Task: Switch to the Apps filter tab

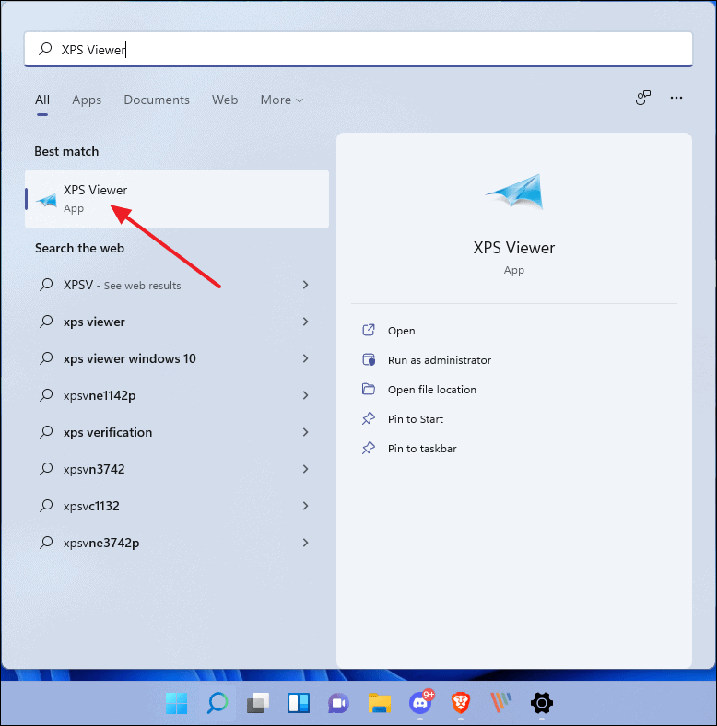Action: point(87,100)
